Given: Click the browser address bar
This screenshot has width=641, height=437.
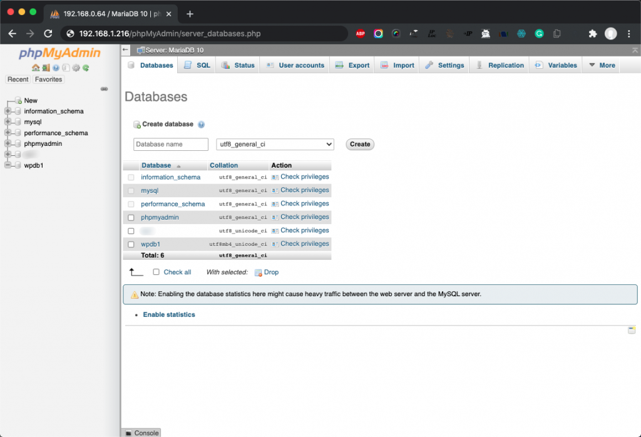Looking at the screenshot, I should pyautogui.click(x=205, y=34).
